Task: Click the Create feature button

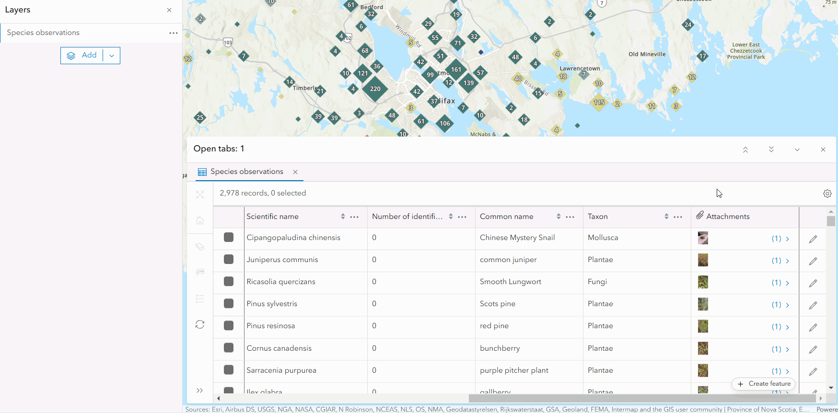Action: [x=764, y=384]
